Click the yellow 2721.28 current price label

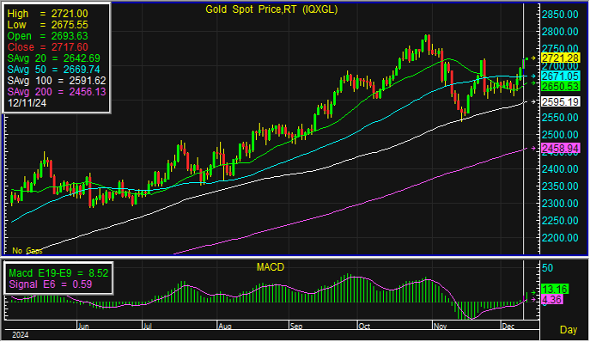[x=560, y=58]
